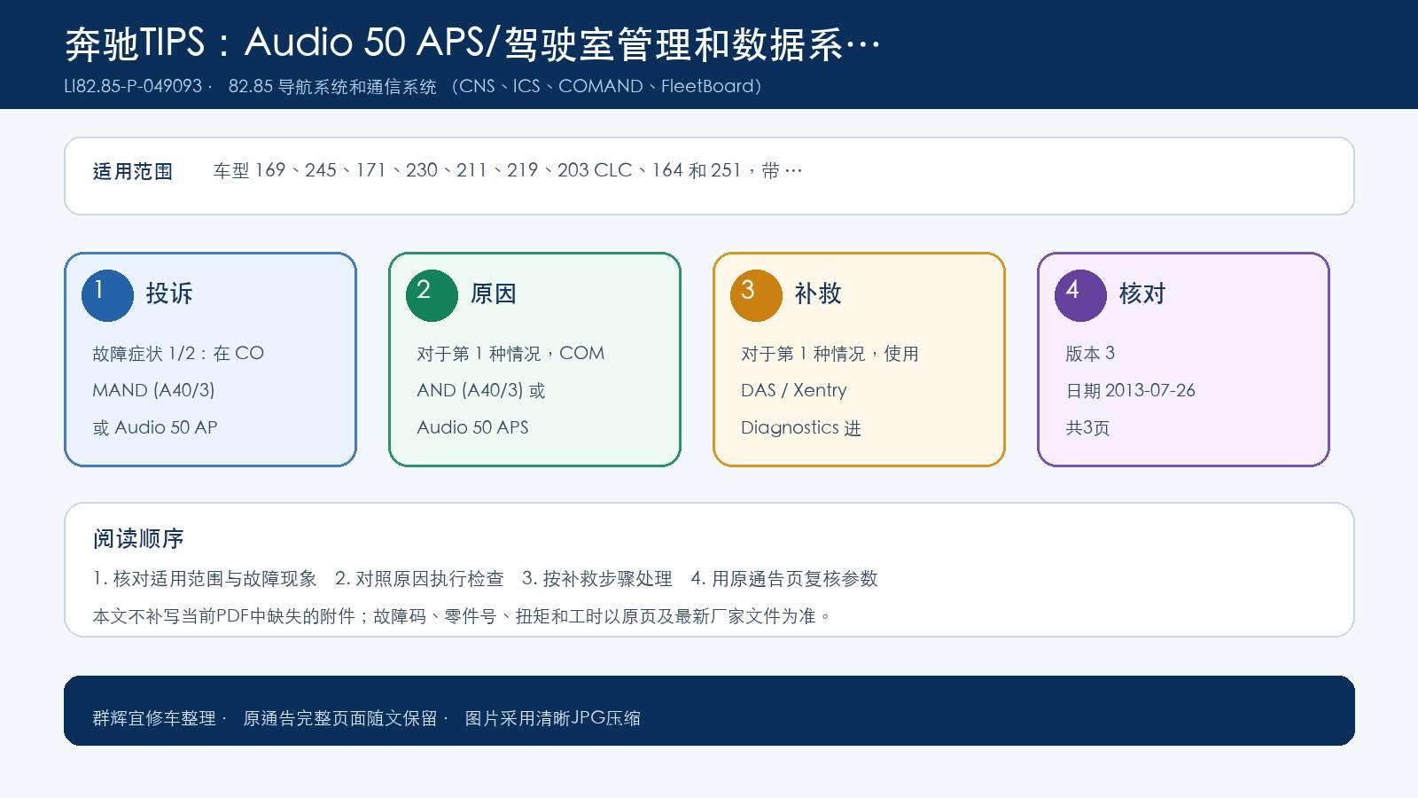Screen dimensions: 1418x798
Task: Click the 版本 3 text
Action: click(x=1090, y=353)
